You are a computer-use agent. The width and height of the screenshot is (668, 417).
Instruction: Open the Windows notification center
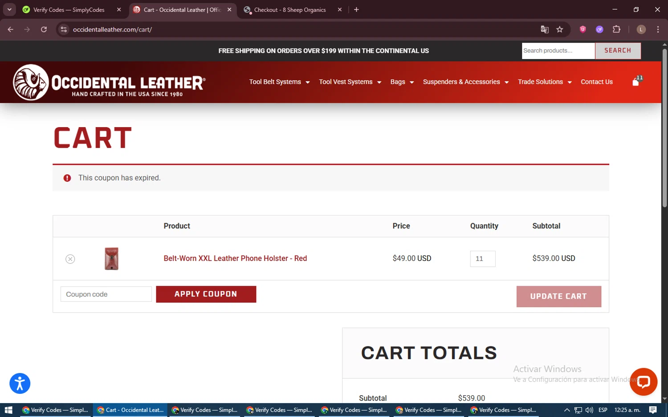(x=653, y=410)
